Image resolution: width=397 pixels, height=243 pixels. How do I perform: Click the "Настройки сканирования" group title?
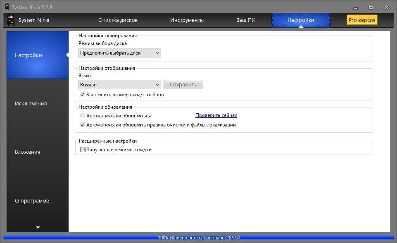(107, 36)
